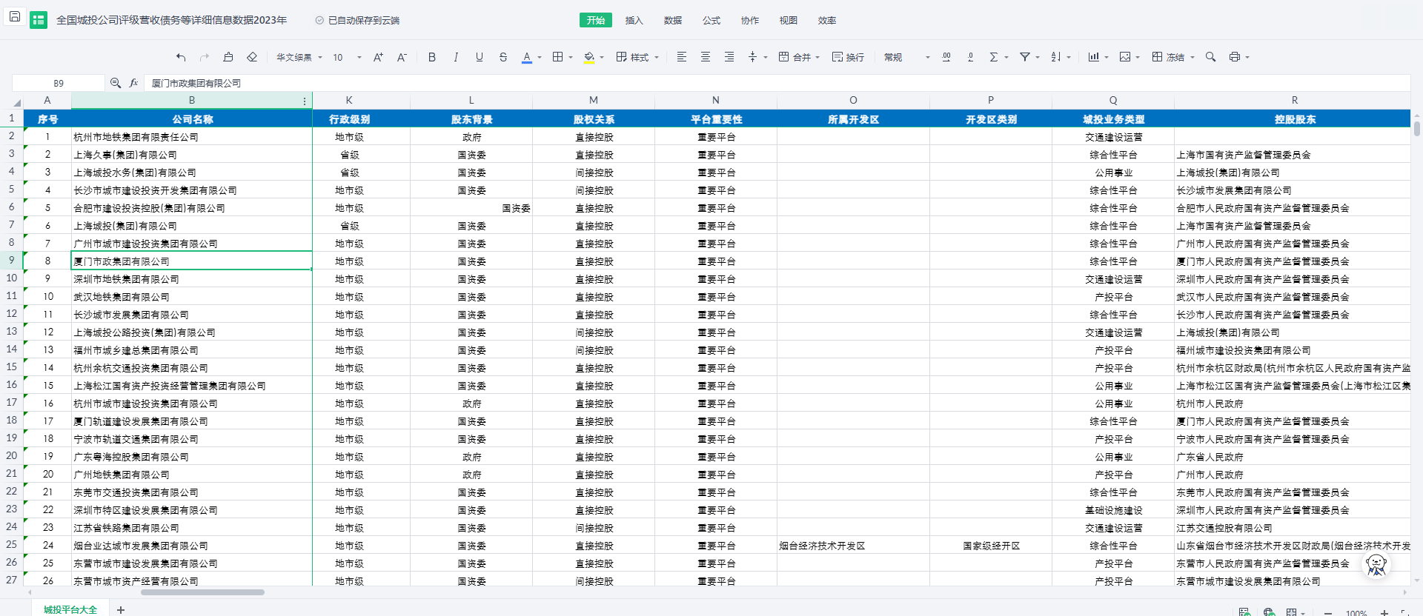Image resolution: width=1423 pixels, height=616 pixels.
Task: Select the format painter icon
Action: coord(228,57)
